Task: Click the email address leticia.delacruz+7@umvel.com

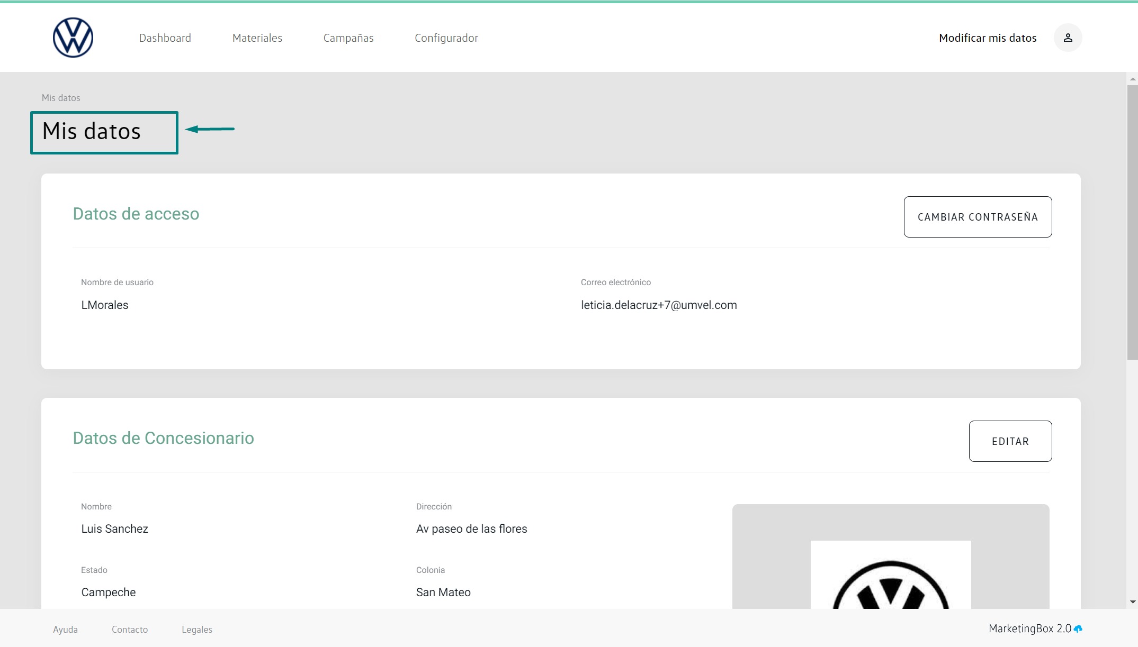Action: tap(659, 305)
